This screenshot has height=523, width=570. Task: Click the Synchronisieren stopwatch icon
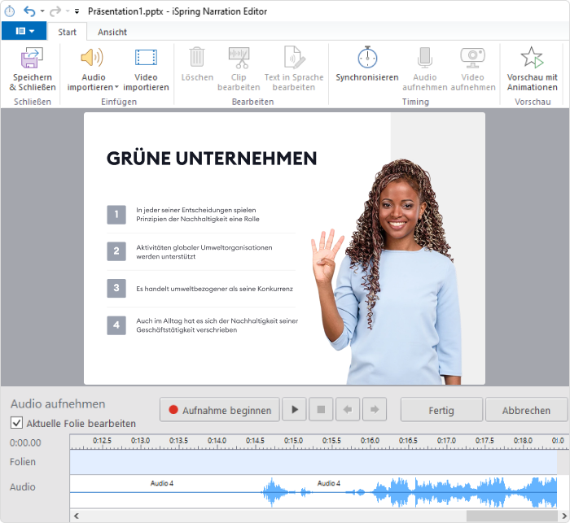367,57
